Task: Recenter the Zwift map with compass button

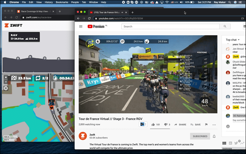Action: click(x=6, y=88)
